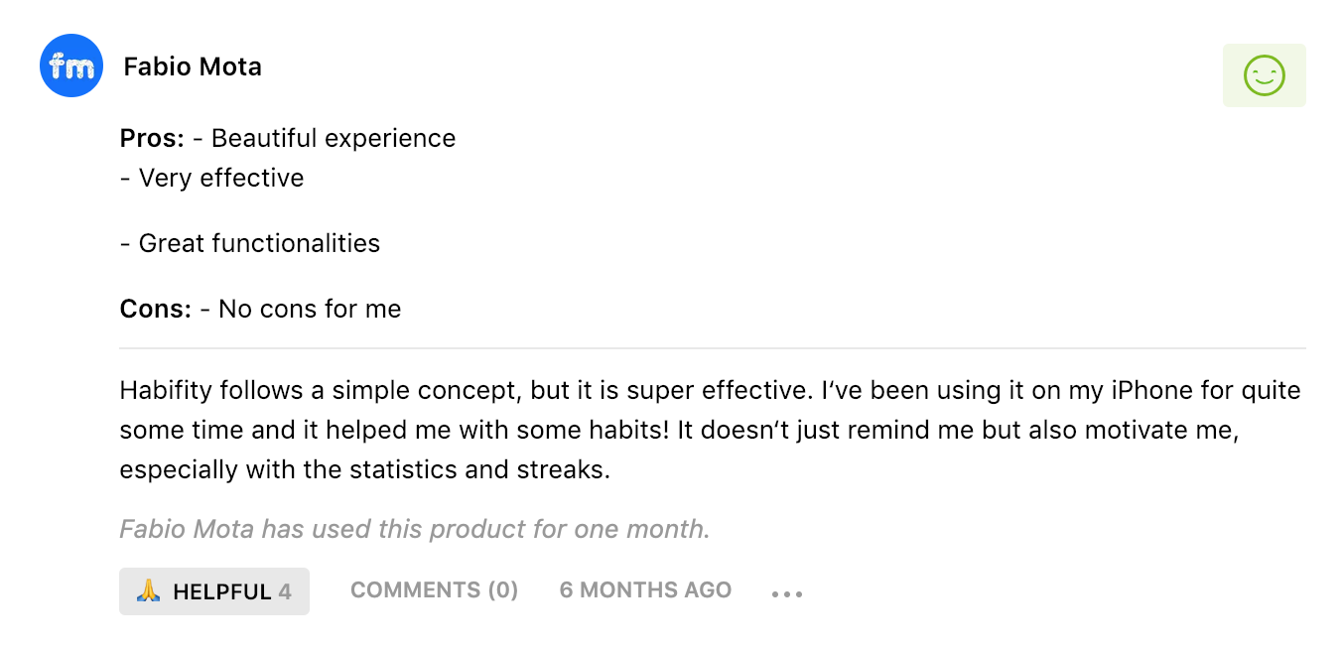Image resolution: width=1342 pixels, height=649 pixels.
Task: Click the bold "Cons:" label
Action: (155, 309)
